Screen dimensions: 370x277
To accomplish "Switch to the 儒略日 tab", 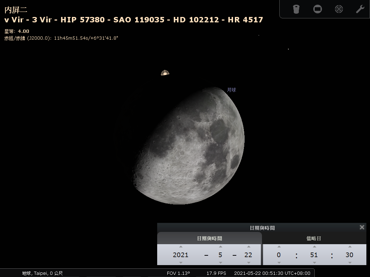I will click(314, 238).
